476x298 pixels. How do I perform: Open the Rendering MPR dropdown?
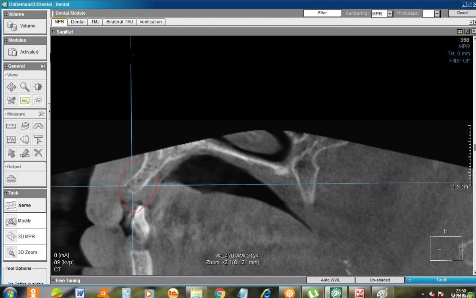tap(390, 14)
